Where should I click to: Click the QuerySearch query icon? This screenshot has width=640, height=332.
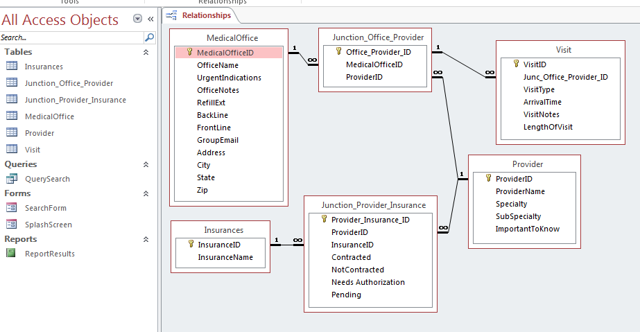coord(12,179)
